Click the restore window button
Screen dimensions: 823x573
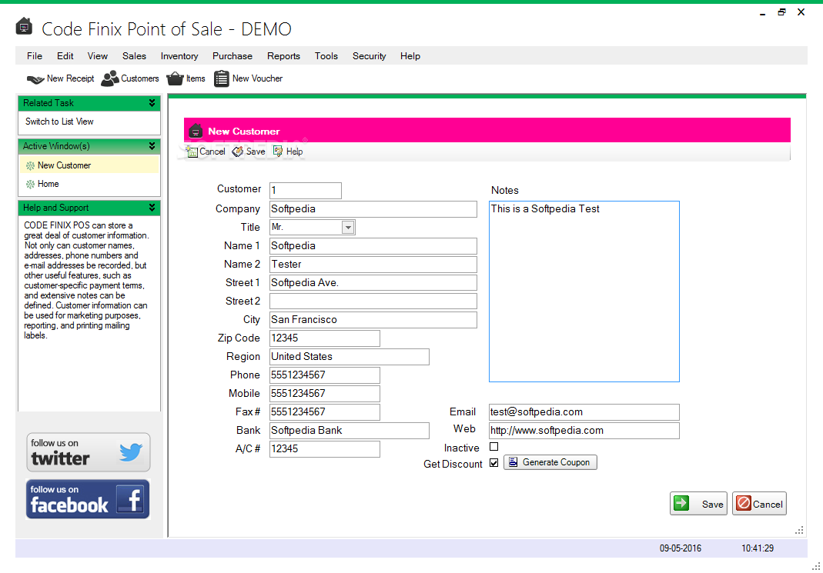coord(781,12)
